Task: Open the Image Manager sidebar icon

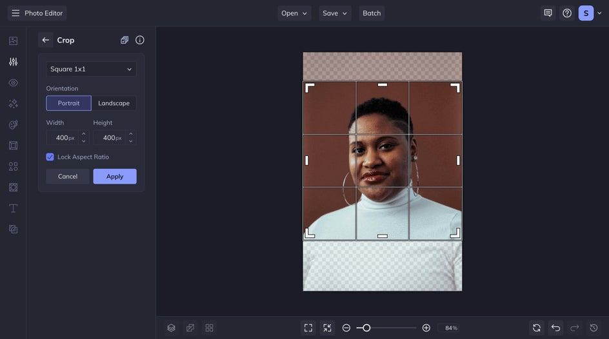Action: [x=13, y=41]
